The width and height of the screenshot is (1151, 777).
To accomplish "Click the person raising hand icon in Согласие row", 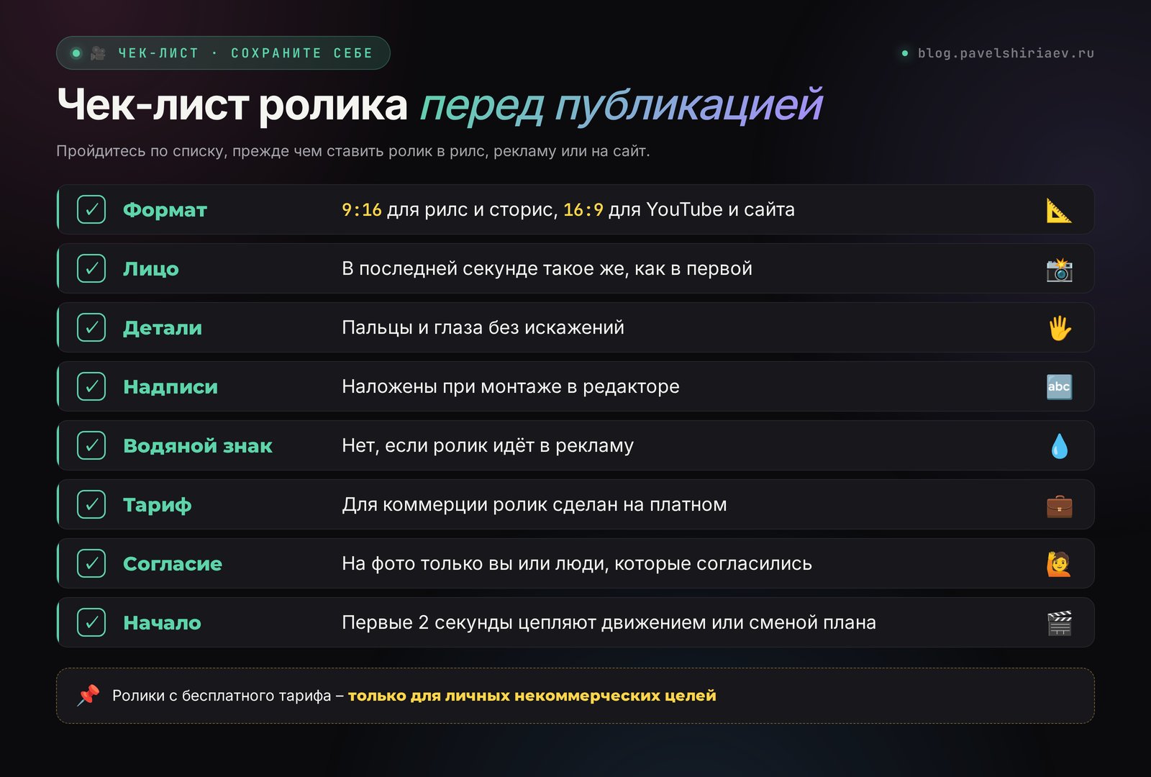I will (1059, 564).
